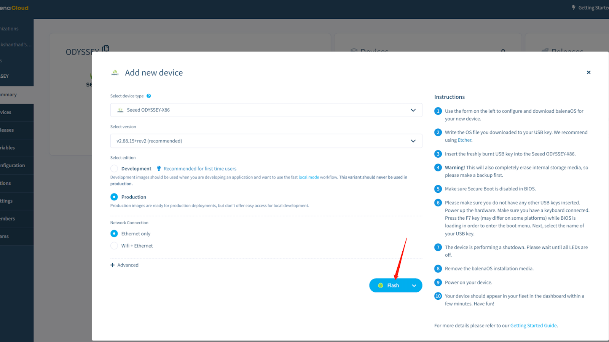Open the Getting Started Guide link
The width and height of the screenshot is (609, 342).
534,326
